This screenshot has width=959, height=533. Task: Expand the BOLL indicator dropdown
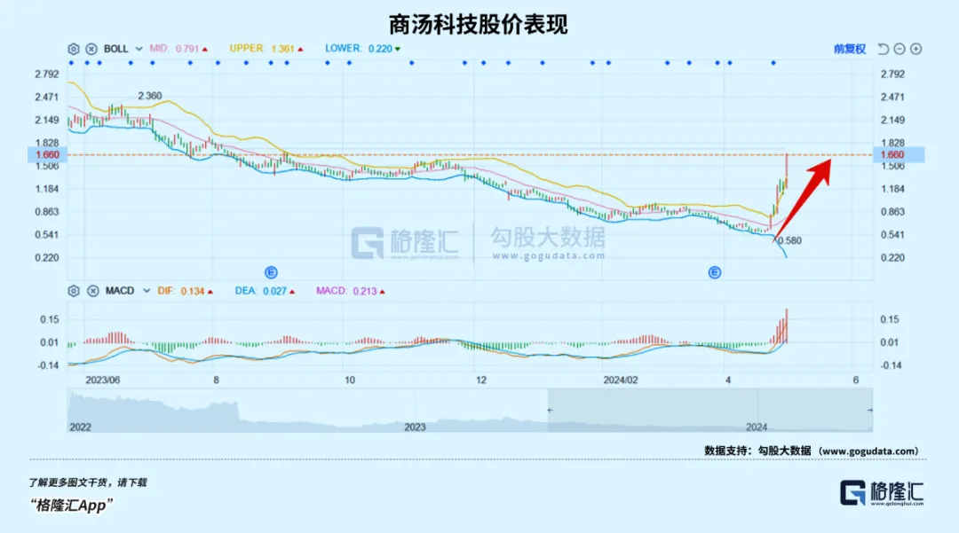click(x=138, y=49)
